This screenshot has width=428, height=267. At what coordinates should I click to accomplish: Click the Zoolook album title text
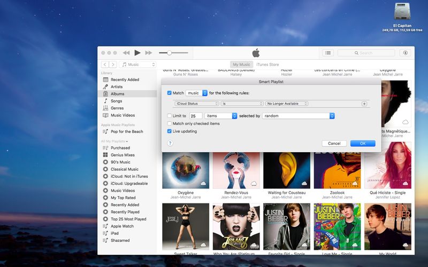337,193
